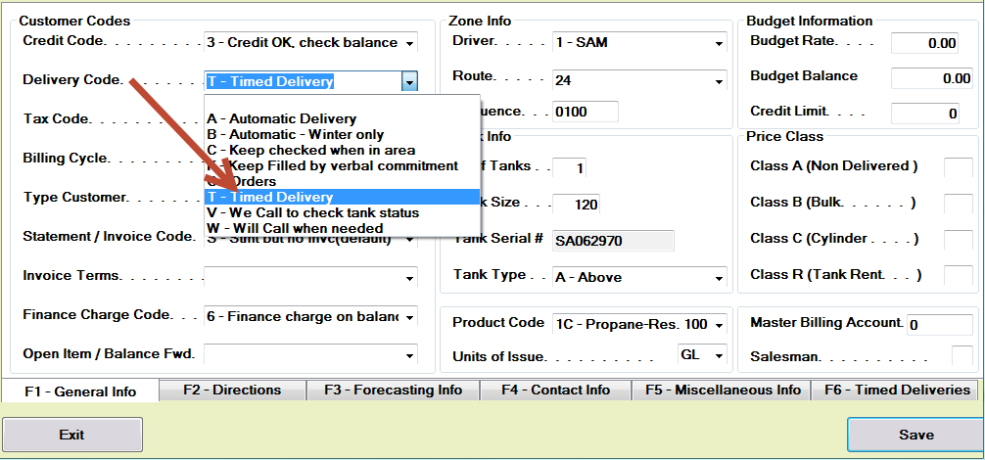Collapse the Delivery Code dropdown arrow
The height and width of the screenshot is (460, 985).
click(x=409, y=82)
